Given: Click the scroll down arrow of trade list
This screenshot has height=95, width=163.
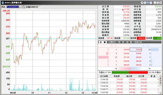Looking at the screenshot, I should pyautogui.click(x=160, y=93).
